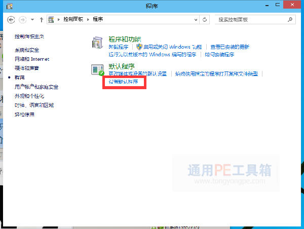Select 控制面板 in the address breadcrumb
The height and width of the screenshot is (229, 304).
73,19
